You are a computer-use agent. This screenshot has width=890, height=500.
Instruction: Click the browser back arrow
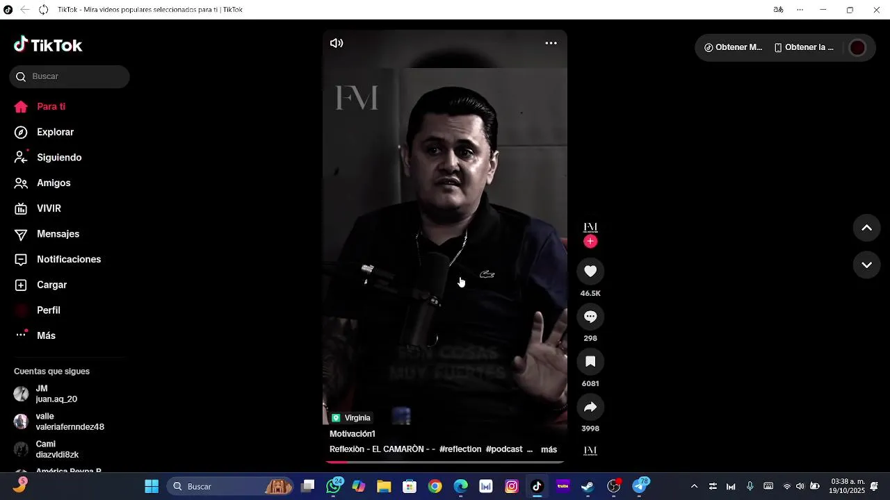[25, 10]
